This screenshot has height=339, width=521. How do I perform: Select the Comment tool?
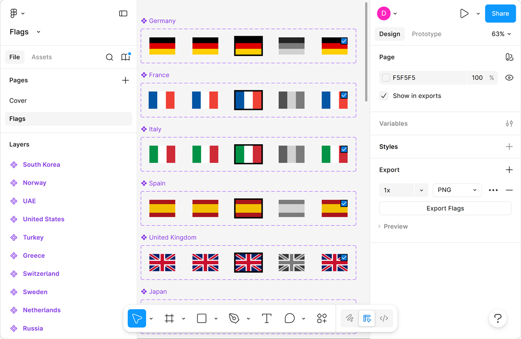tap(289, 318)
